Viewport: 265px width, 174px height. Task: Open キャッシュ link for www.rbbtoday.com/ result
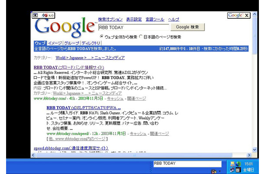point(115,98)
